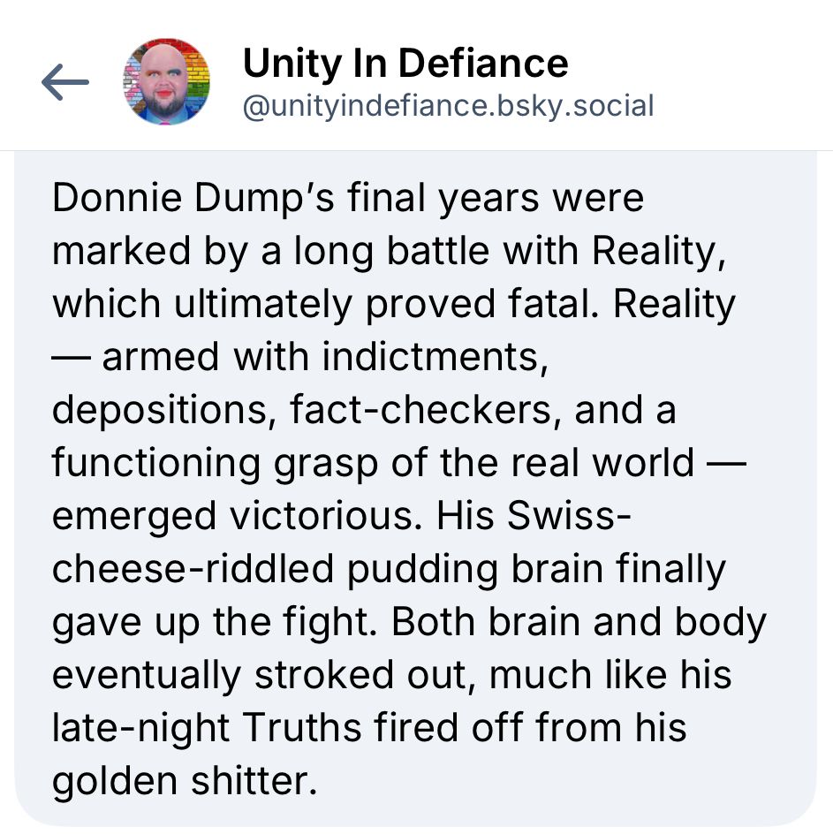833x834 pixels.
Task: Click the bearded face in the avatar
Action: (165, 82)
